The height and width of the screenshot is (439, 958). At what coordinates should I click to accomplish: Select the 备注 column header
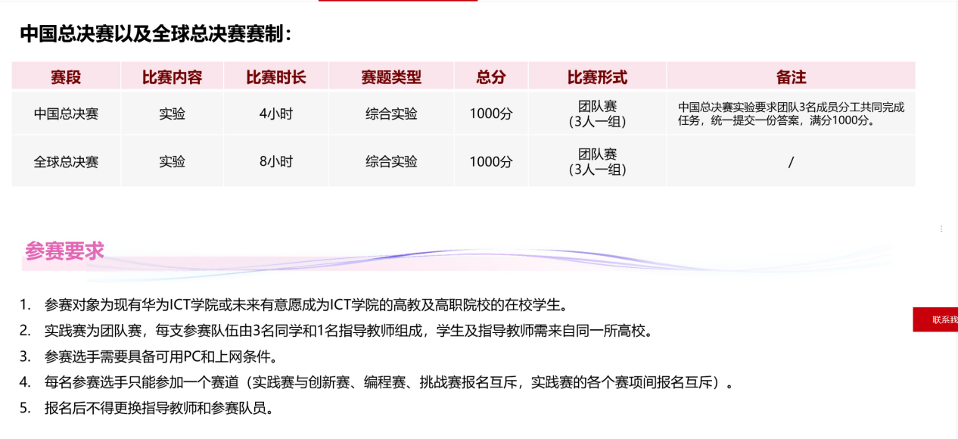(791, 76)
